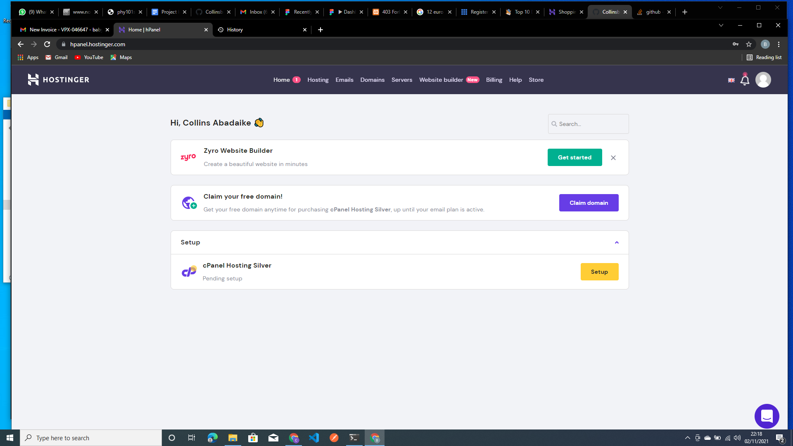Open Microsoft Store from taskbar
The width and height of the screenshot is (793, 446).
253,438
